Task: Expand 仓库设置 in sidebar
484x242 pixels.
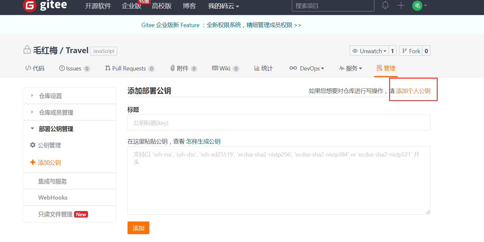Action: pyautogui.click(x=69, y=96)
